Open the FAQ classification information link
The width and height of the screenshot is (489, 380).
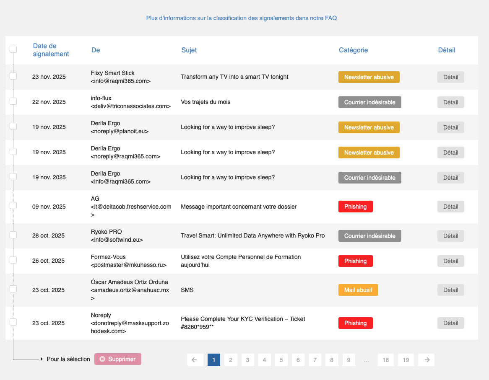pos(241,18)
